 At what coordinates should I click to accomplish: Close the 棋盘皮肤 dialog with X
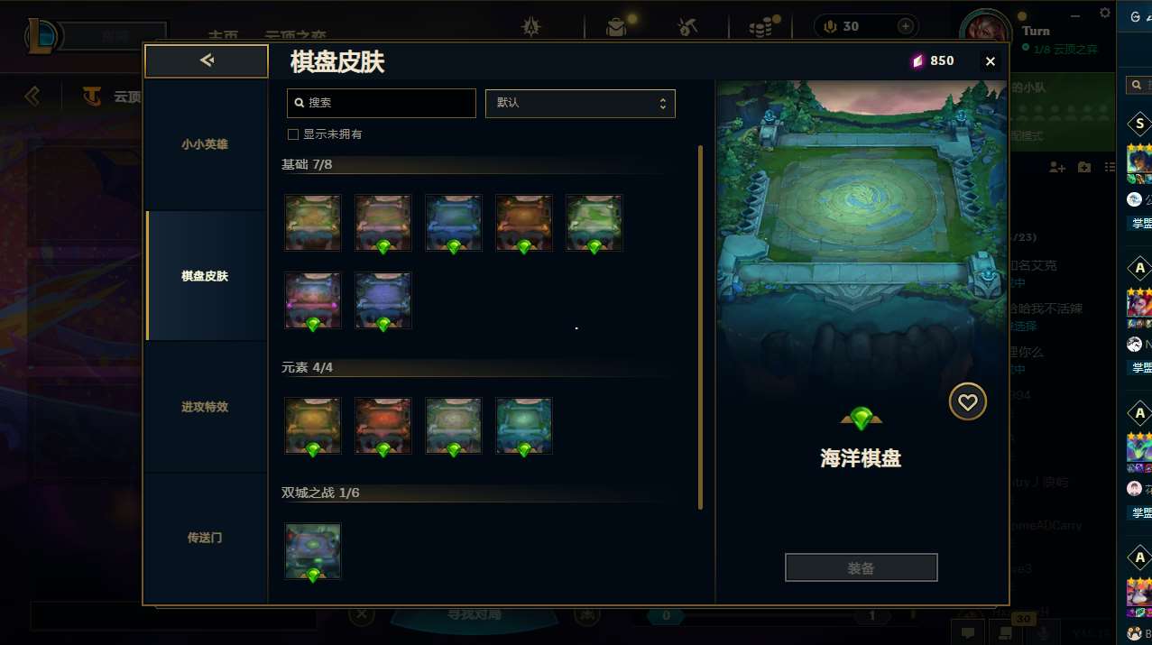tap(991, 61)
